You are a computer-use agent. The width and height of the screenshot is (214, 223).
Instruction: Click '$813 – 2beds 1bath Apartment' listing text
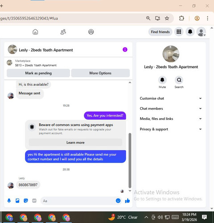[36, 65]
